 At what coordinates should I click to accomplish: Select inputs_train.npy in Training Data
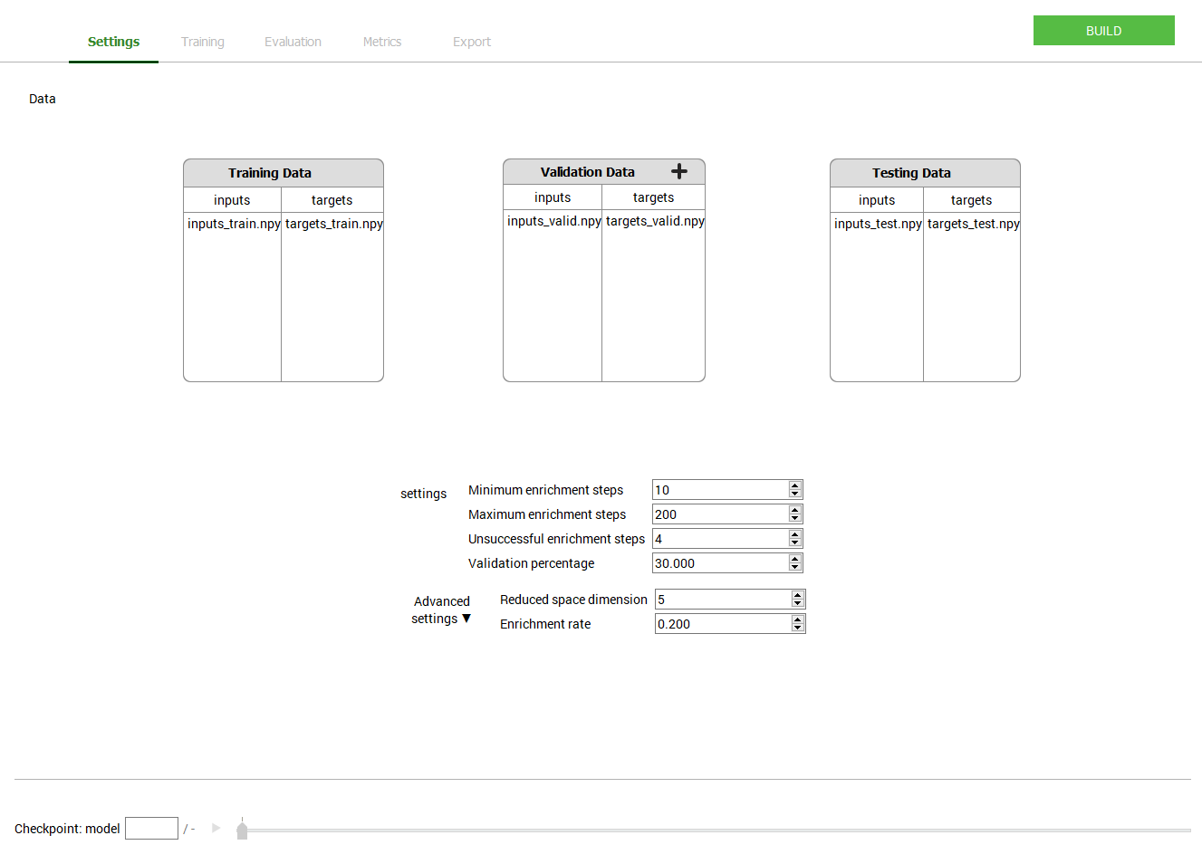click(234, 224)
